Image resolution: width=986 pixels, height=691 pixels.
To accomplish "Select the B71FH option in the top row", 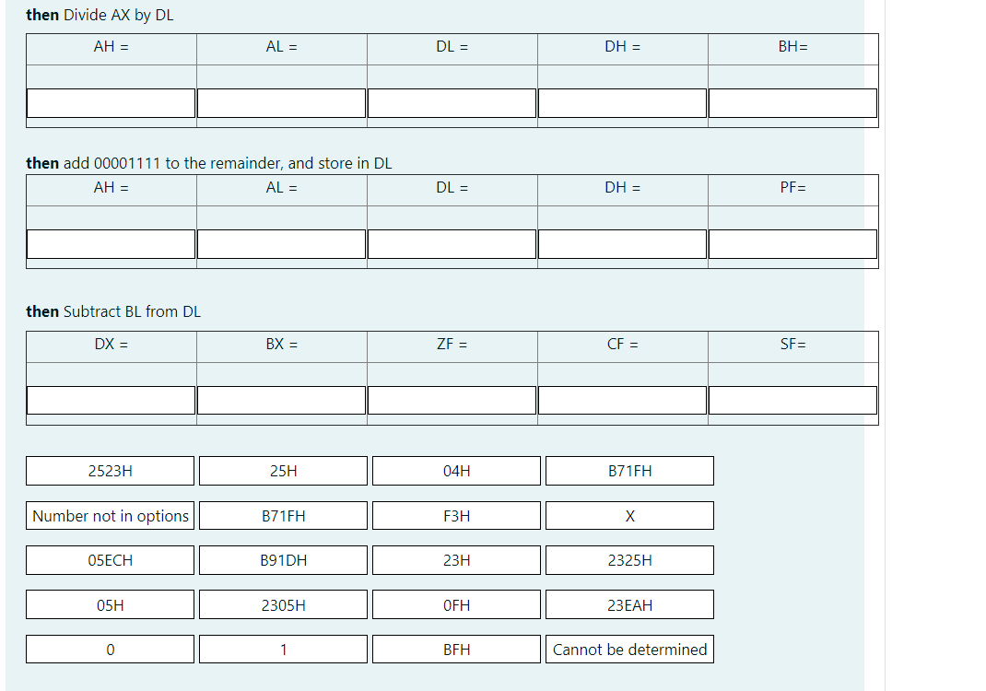I will 629,471.
